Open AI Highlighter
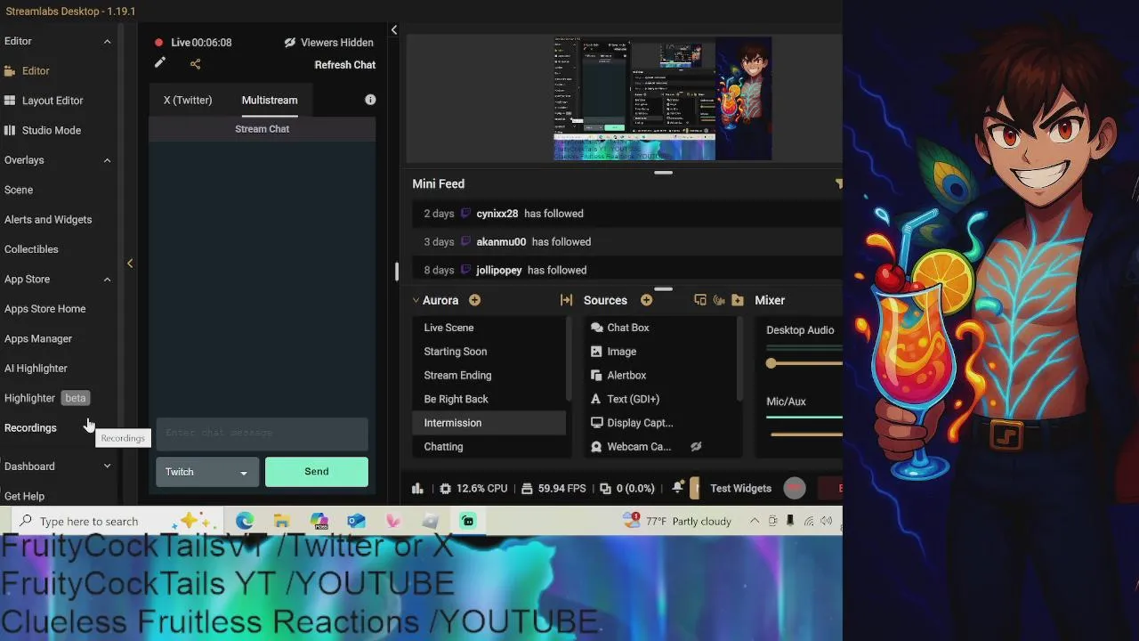The height and width of the screenshot is (641, 1139). click(x=36, y=369)
